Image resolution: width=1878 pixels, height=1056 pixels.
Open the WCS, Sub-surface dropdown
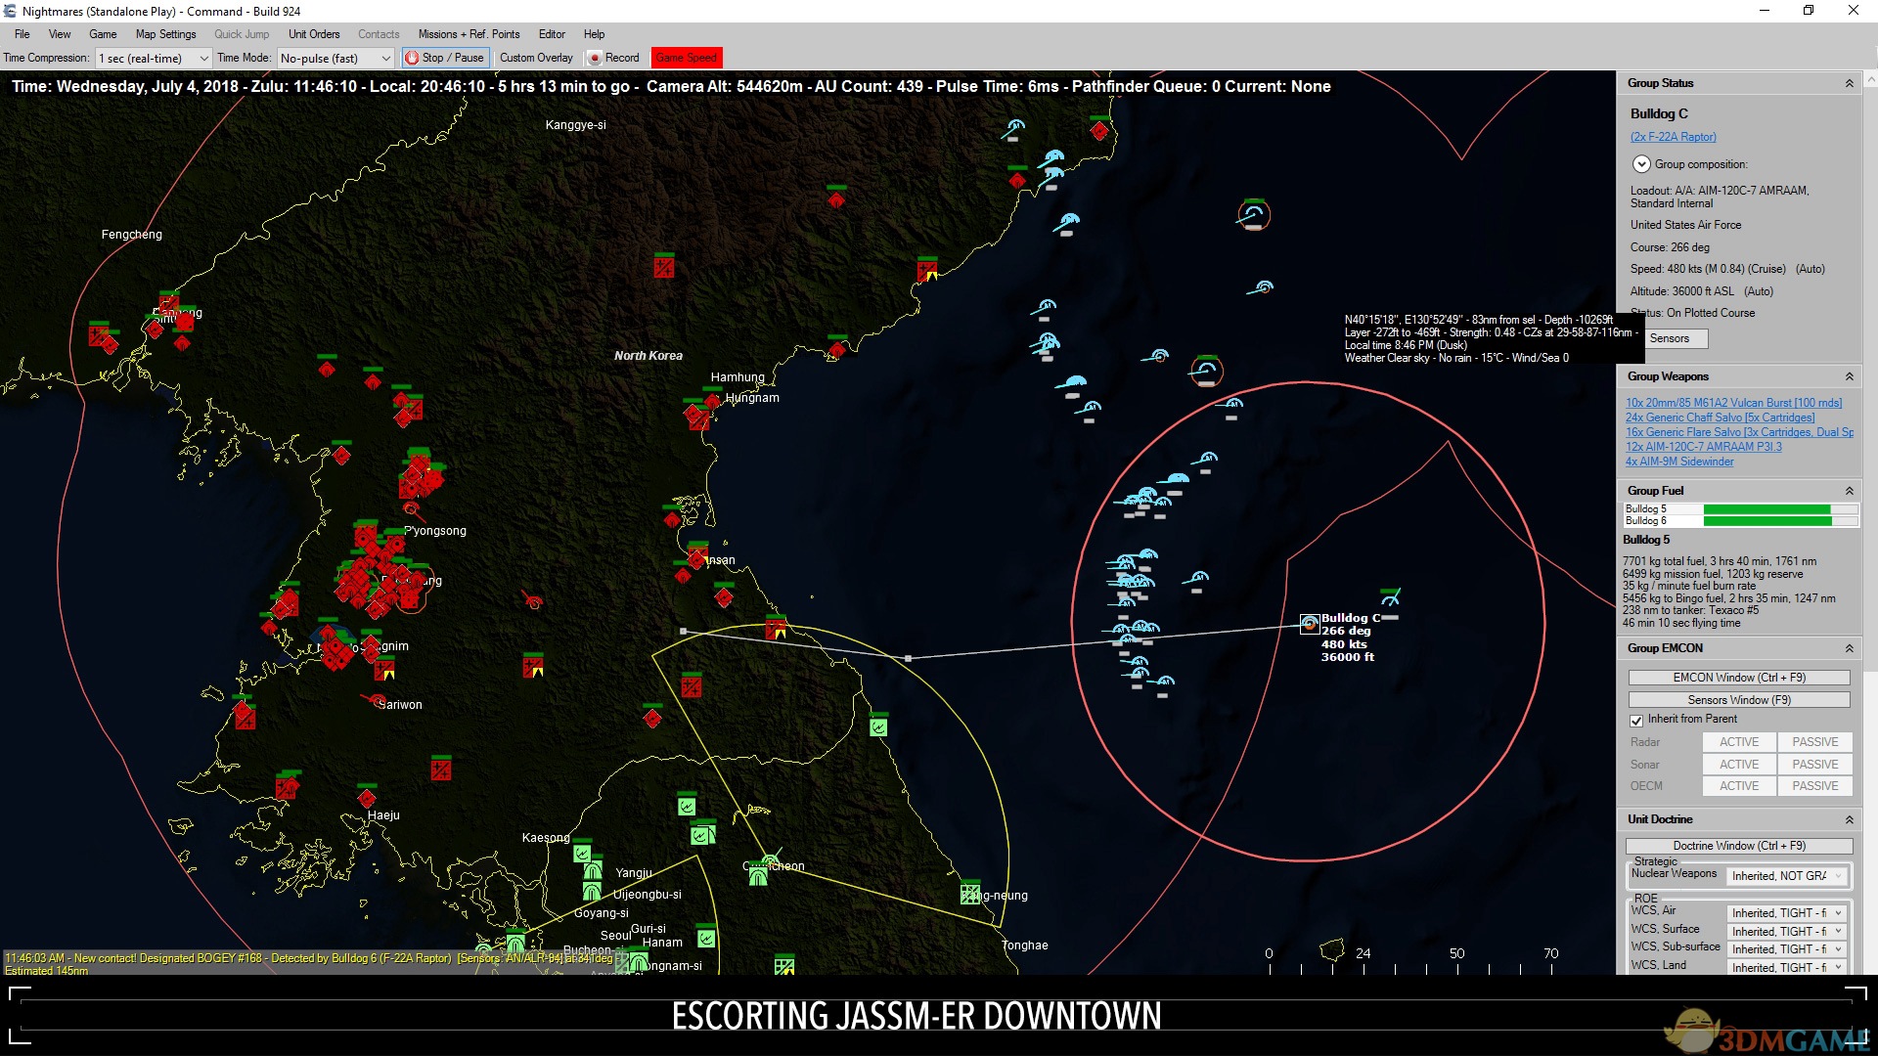pos(1787,949)
